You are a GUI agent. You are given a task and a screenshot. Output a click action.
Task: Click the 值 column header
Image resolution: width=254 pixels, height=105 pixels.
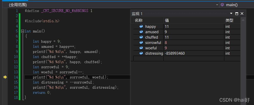(x=167, y=20)
